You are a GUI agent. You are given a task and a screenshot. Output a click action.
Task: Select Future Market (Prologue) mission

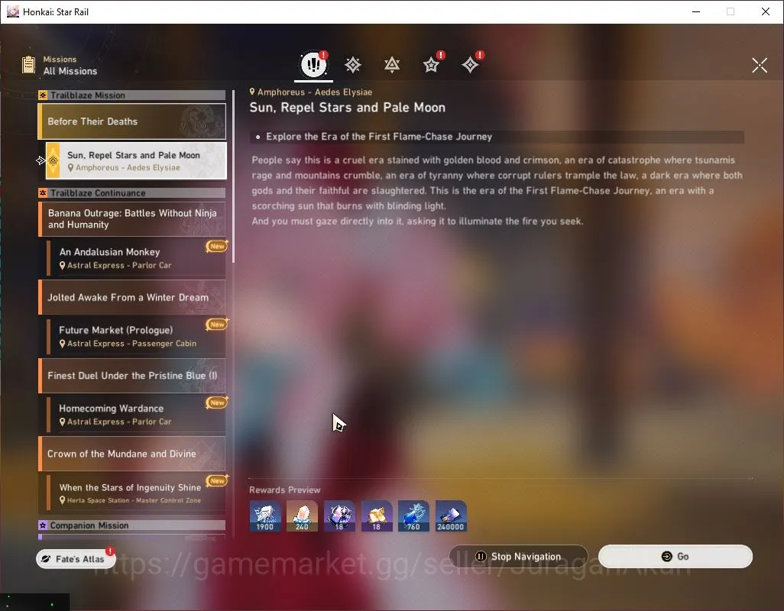coord(136,336)
